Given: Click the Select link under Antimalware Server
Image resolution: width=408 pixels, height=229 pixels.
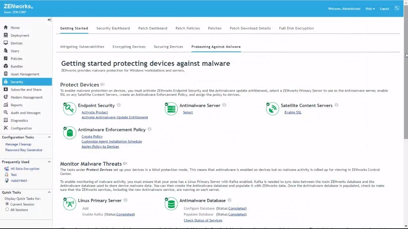Looking at the screenshot, I should [x=188, y=112].
